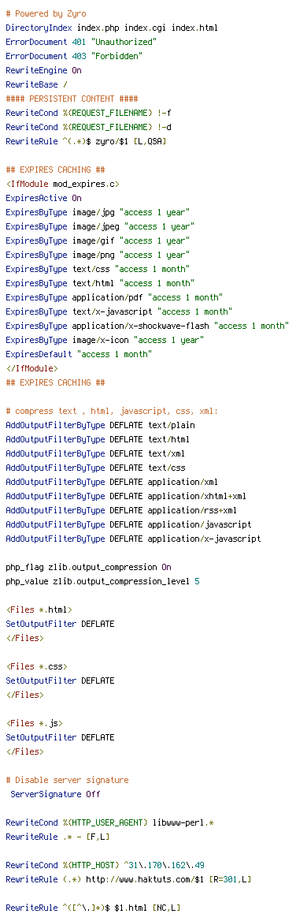Select the 'ExpiresActive On' line
The width and height of the screenshot is (296, 921).
[x=44, y=198]
